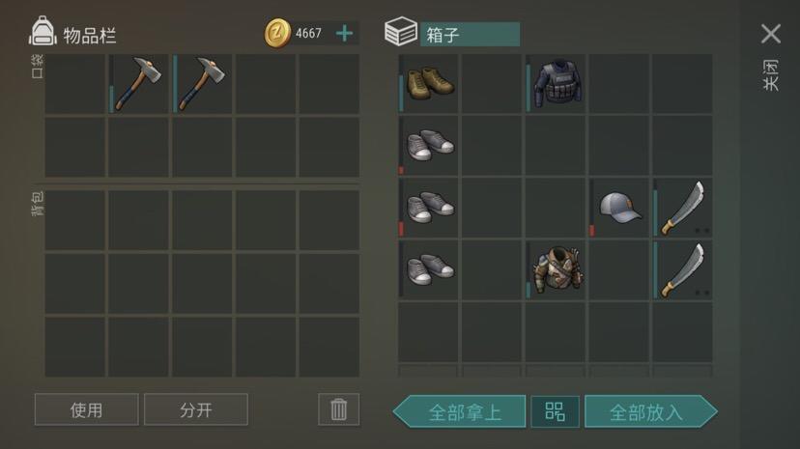Select the topmost machete in the box
The width and height of the screenshot is (800, 449).
coord(683,208)
